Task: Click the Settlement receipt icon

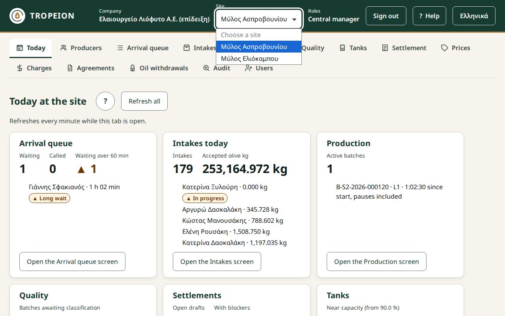Action: 385,48
